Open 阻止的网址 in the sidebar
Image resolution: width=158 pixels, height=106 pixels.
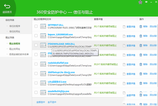15,49
